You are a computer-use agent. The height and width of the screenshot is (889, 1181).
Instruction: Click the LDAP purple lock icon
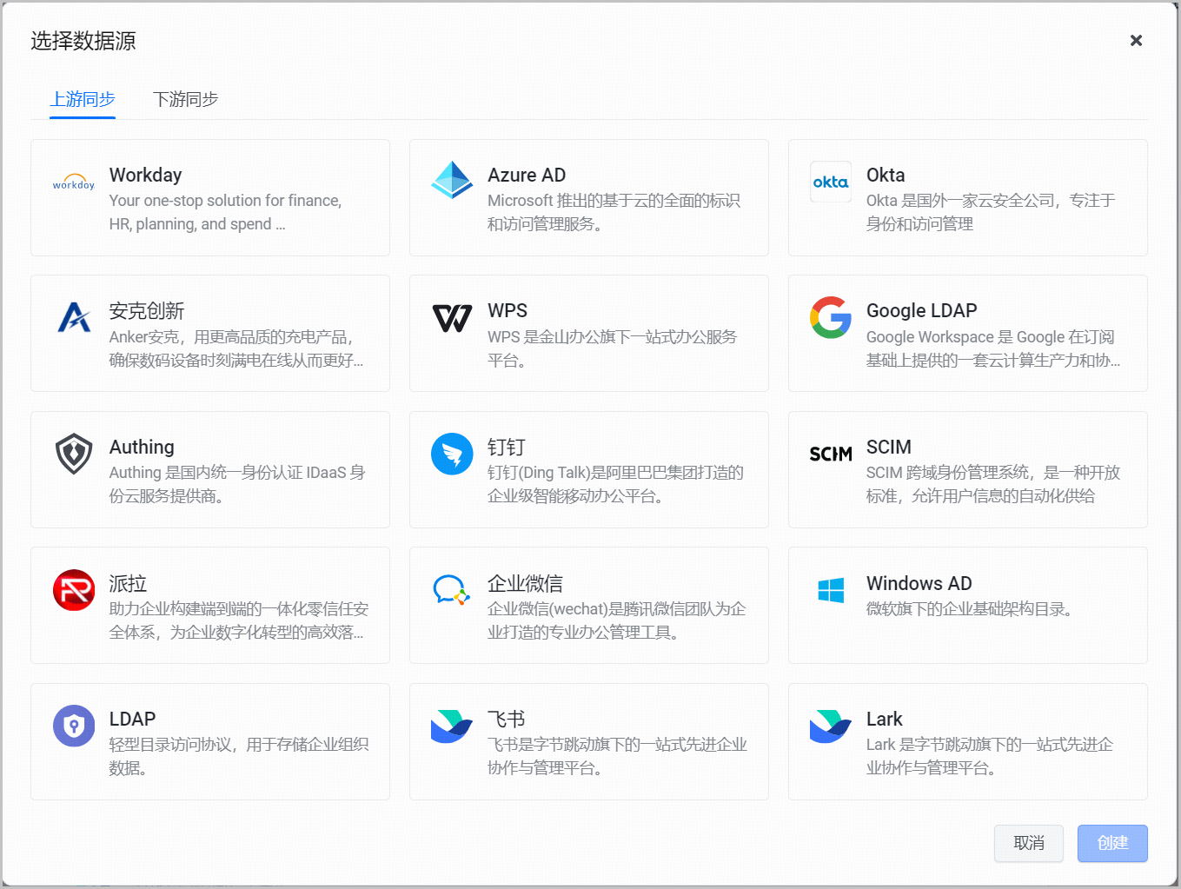74,726
